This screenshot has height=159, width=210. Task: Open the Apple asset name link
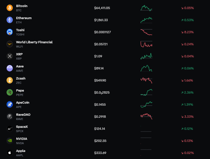pyautogui.click(x=21, y=151)
